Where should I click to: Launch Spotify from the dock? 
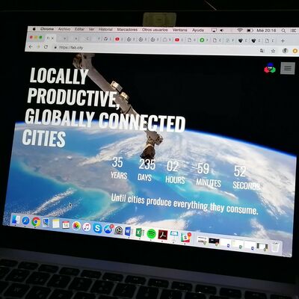click(x=151, y=234)
